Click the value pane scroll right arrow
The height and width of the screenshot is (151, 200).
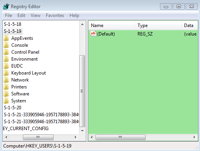click(x=195, y=137)
